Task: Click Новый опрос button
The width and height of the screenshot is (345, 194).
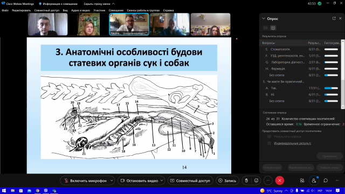Action: coord(272,168)
